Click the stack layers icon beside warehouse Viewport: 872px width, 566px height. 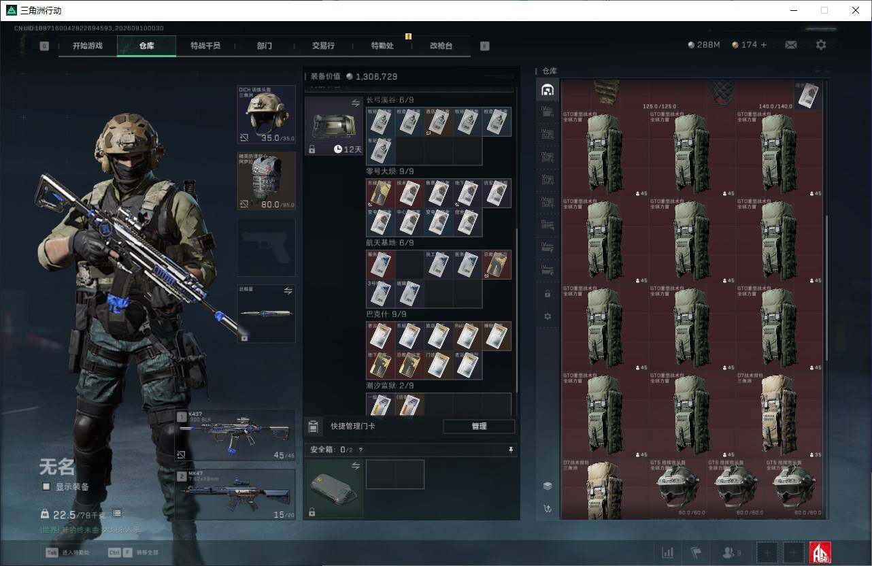[547, 486]
